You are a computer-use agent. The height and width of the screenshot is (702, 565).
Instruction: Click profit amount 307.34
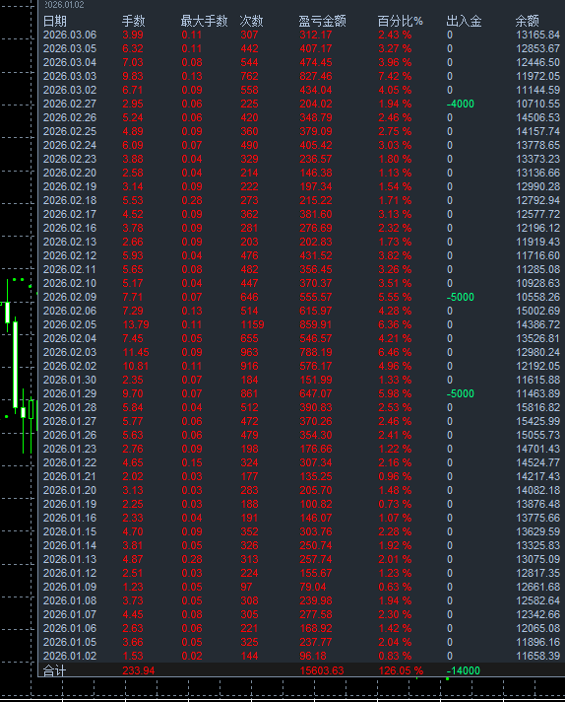tap(316, 463)
